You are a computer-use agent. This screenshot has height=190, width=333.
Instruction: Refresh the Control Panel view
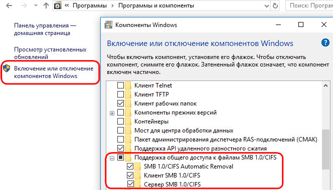click(x=275, y=5)
